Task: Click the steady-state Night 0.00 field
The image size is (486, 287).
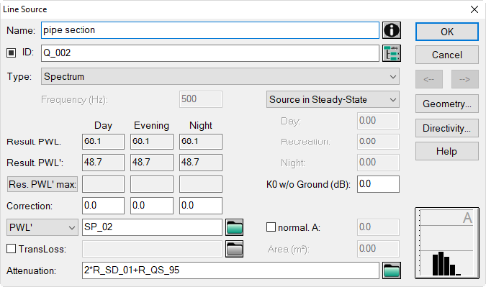Action: tap(378, 163)
